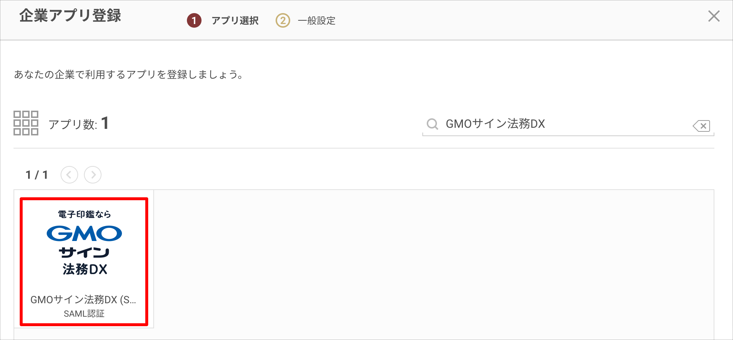Click the SAML認証 label on the app card
This screenshot has height=340, width=733.
[x=84, y=314]
